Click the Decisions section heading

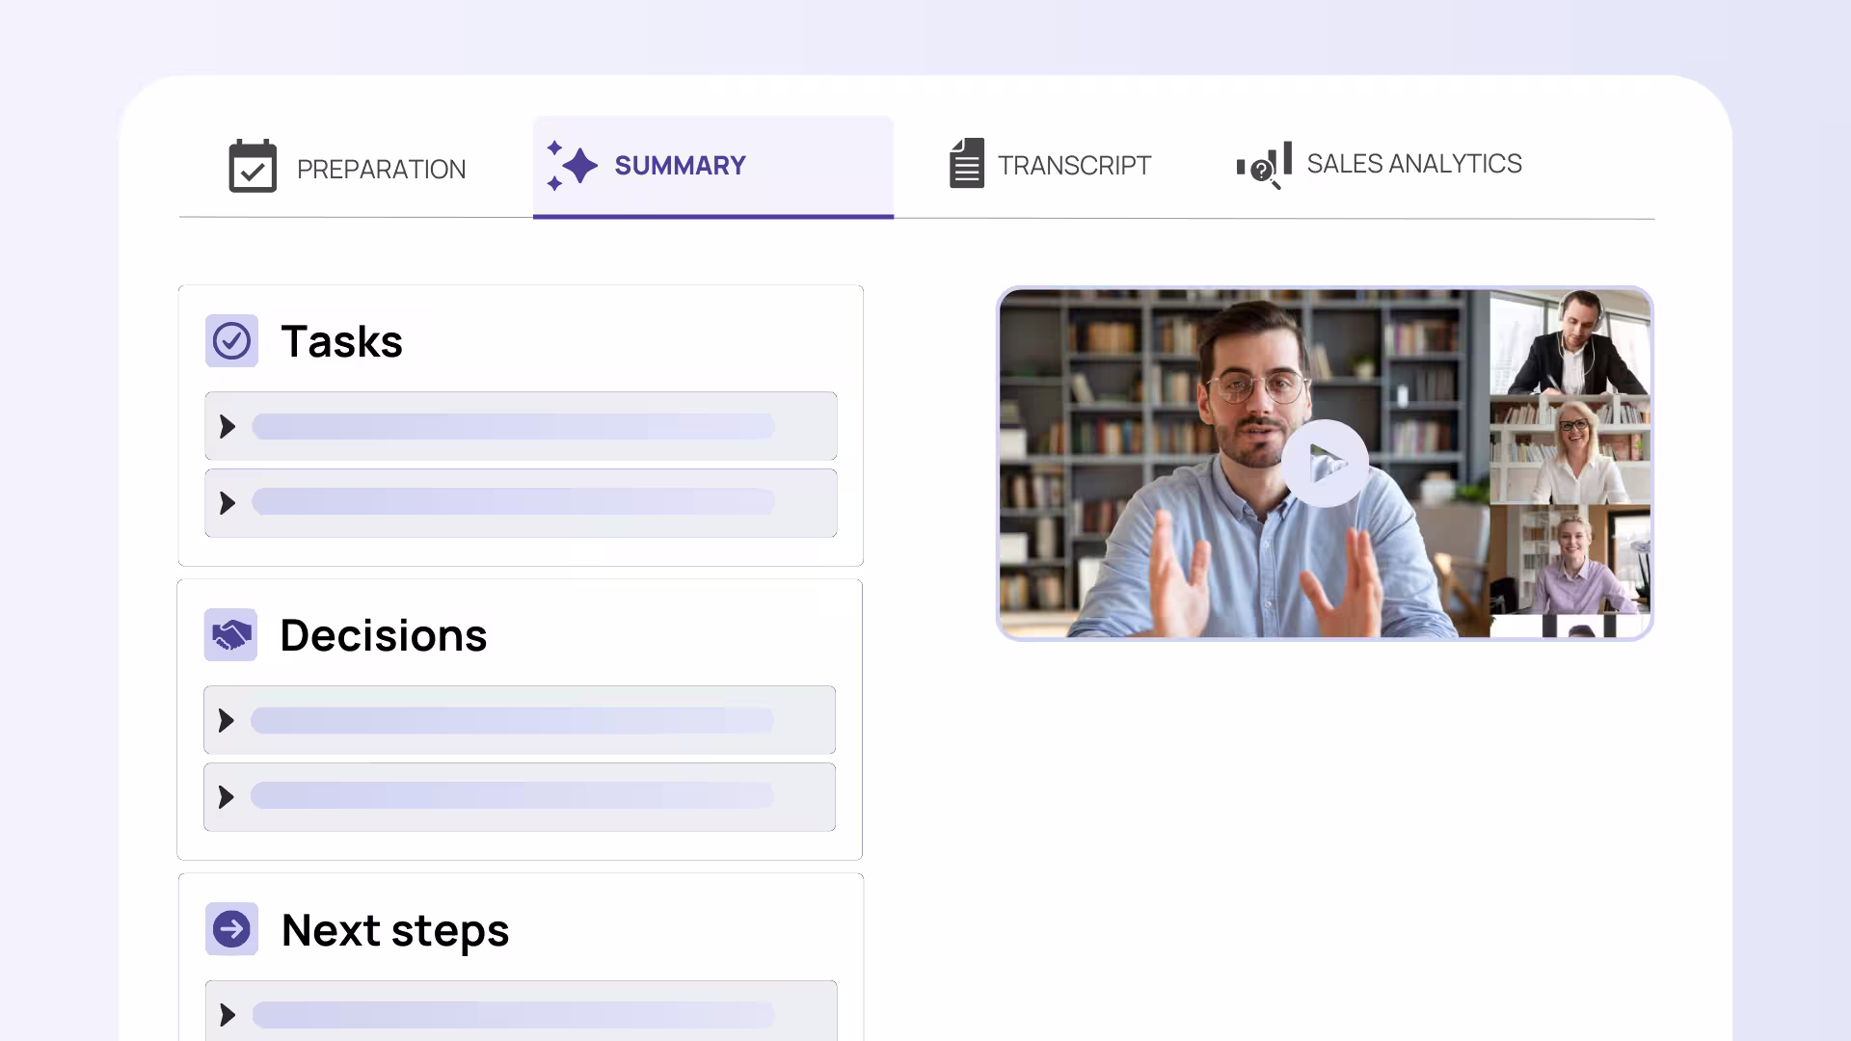tap(384, 635)
